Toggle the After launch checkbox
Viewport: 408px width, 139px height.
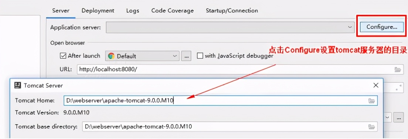point(63,56)
